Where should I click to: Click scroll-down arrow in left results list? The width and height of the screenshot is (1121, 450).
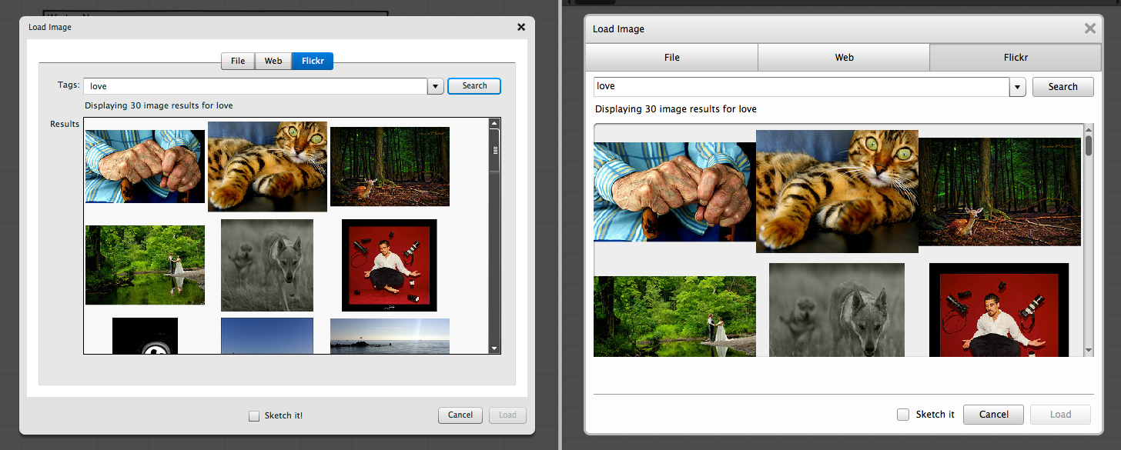(x=494, y=348)
